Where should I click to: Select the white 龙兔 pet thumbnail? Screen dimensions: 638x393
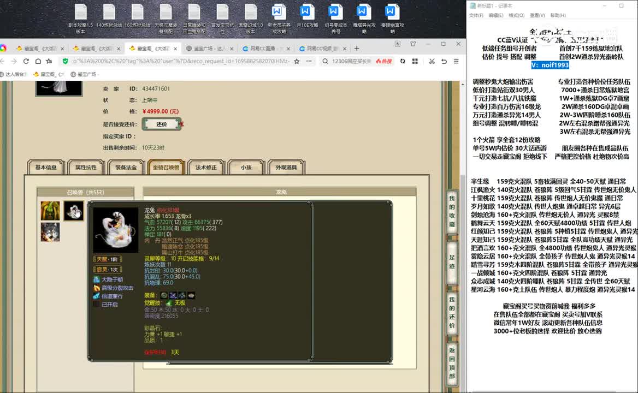tap(74, 211)
